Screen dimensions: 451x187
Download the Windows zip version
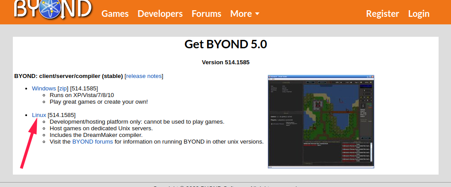[63, 89]
